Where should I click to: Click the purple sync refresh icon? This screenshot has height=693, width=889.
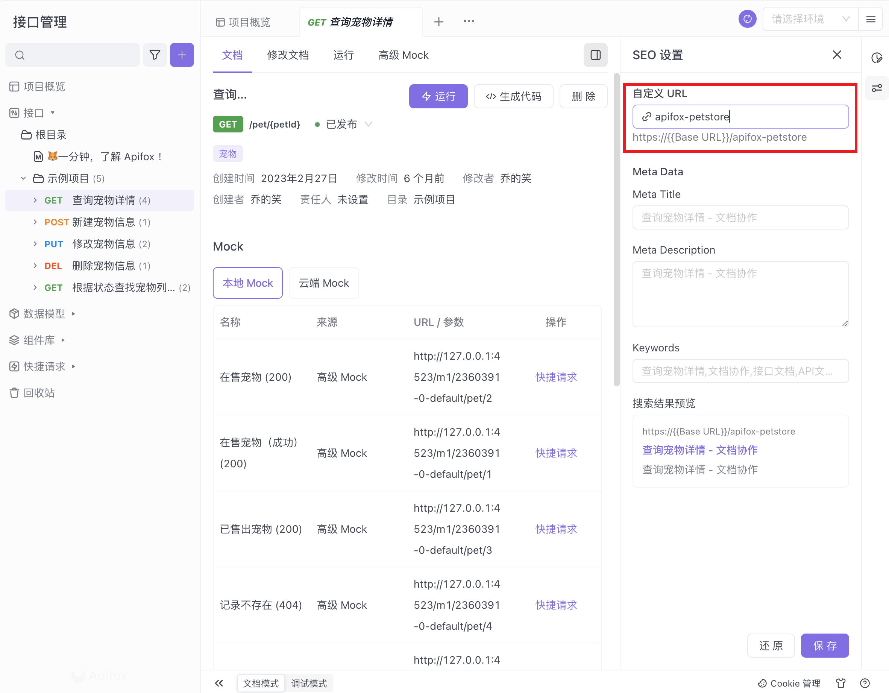point(747,19)
